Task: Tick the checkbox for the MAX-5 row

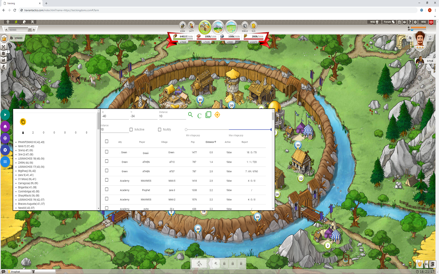Action: (x=107, y=180)
